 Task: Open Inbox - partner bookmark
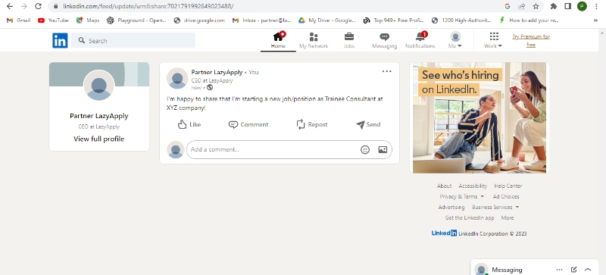point(261,20)
